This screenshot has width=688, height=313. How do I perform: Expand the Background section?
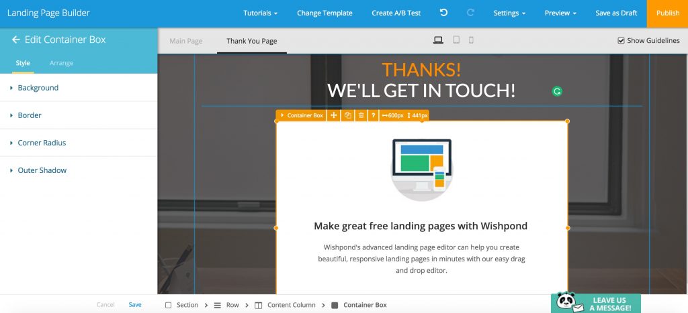click(x=38, y=88)
